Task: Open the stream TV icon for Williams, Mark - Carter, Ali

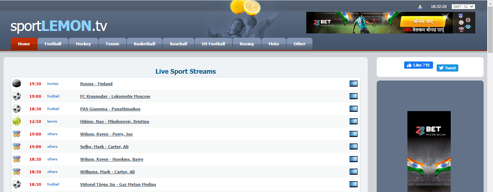Action: 354,172
